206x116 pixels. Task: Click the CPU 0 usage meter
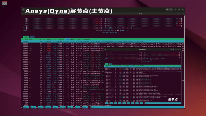[63, 19]
